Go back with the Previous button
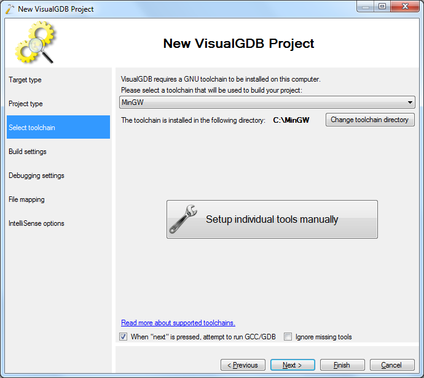Screen dimensions: 424x378 pos(243,365)
